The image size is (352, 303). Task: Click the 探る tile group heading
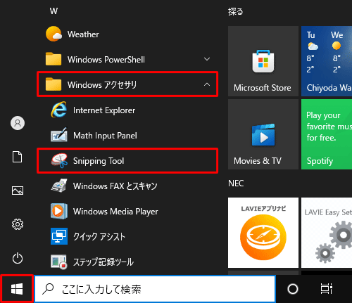pyautogui.click(x=235, y=11)
